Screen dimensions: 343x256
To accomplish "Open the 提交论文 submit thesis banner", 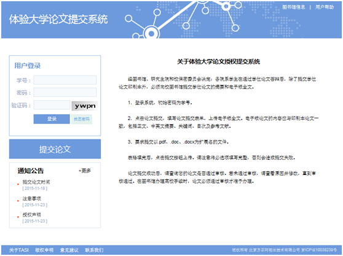I will (55, 149).
